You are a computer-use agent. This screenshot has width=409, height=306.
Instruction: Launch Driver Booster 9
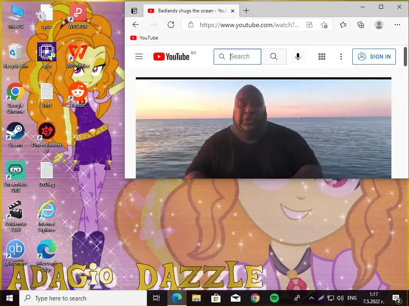[47, 137]
